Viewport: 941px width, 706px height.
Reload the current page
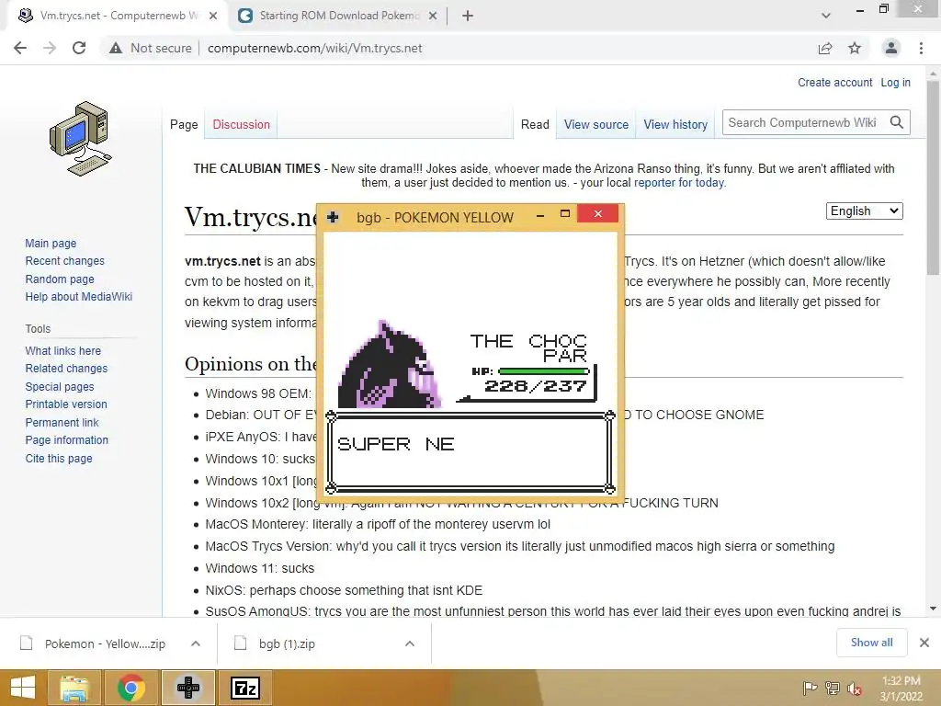coord(79,48)
